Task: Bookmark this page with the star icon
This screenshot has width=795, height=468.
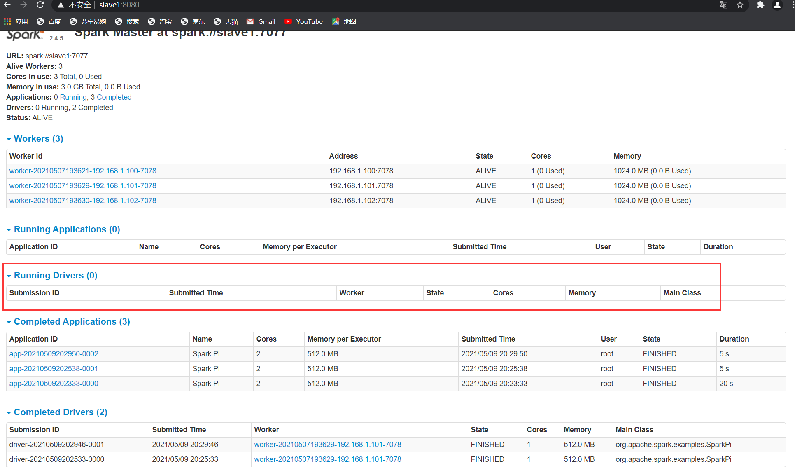Action: click(x=740, y=5)
